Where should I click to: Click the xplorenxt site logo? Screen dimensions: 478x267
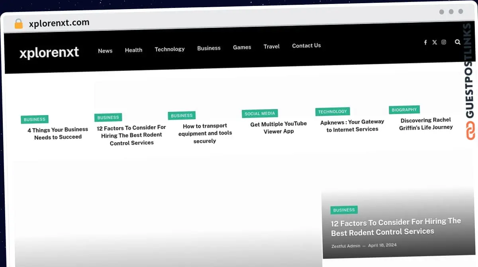click(49, 52)
